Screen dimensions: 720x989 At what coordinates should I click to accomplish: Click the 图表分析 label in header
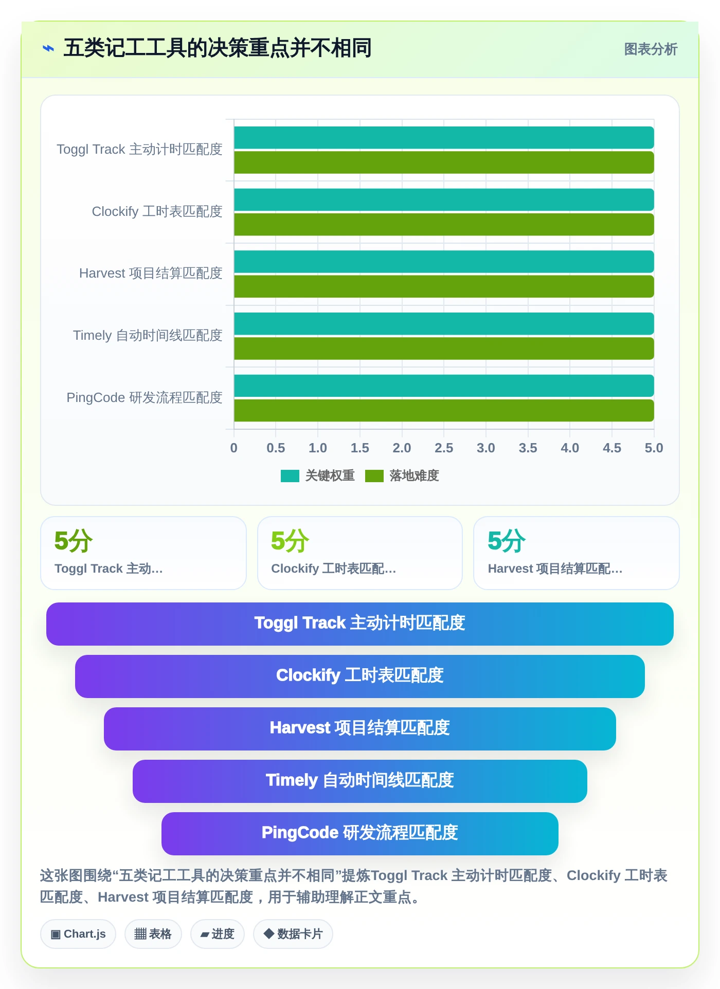pyautogui.click(x=651, y=49)
